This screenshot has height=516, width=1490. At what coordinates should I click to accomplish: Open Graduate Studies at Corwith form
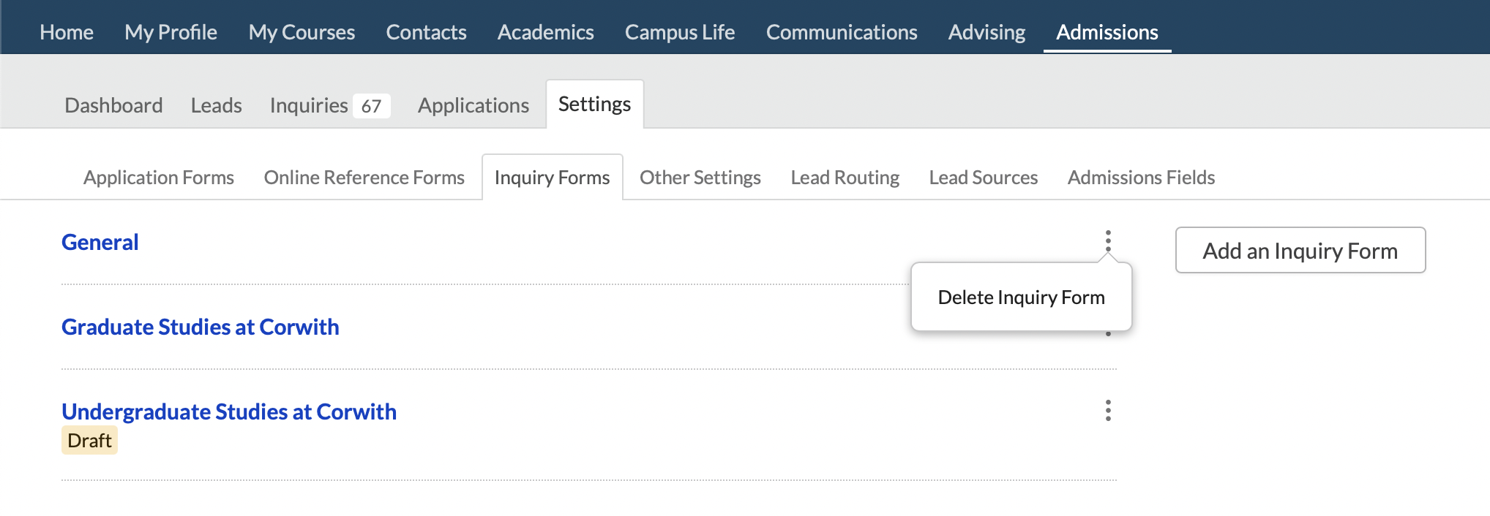coord(200,327)
